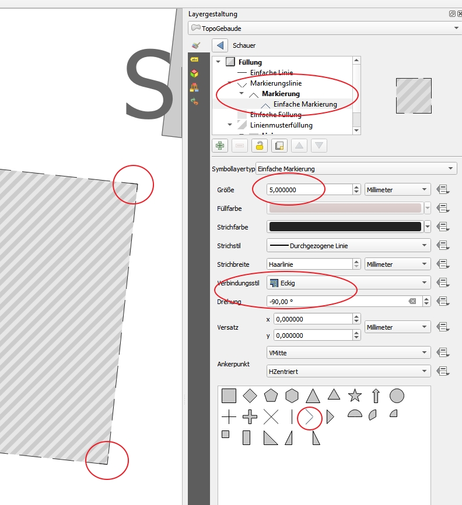Select the pentagon marker shape
462x505 pixels.
pyautogui.click(x=271, y=395)
